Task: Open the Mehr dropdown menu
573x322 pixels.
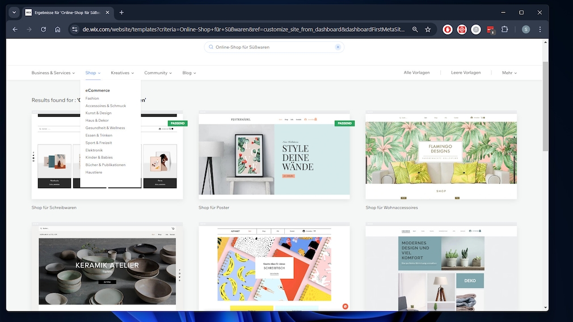Action: point(509,73)
